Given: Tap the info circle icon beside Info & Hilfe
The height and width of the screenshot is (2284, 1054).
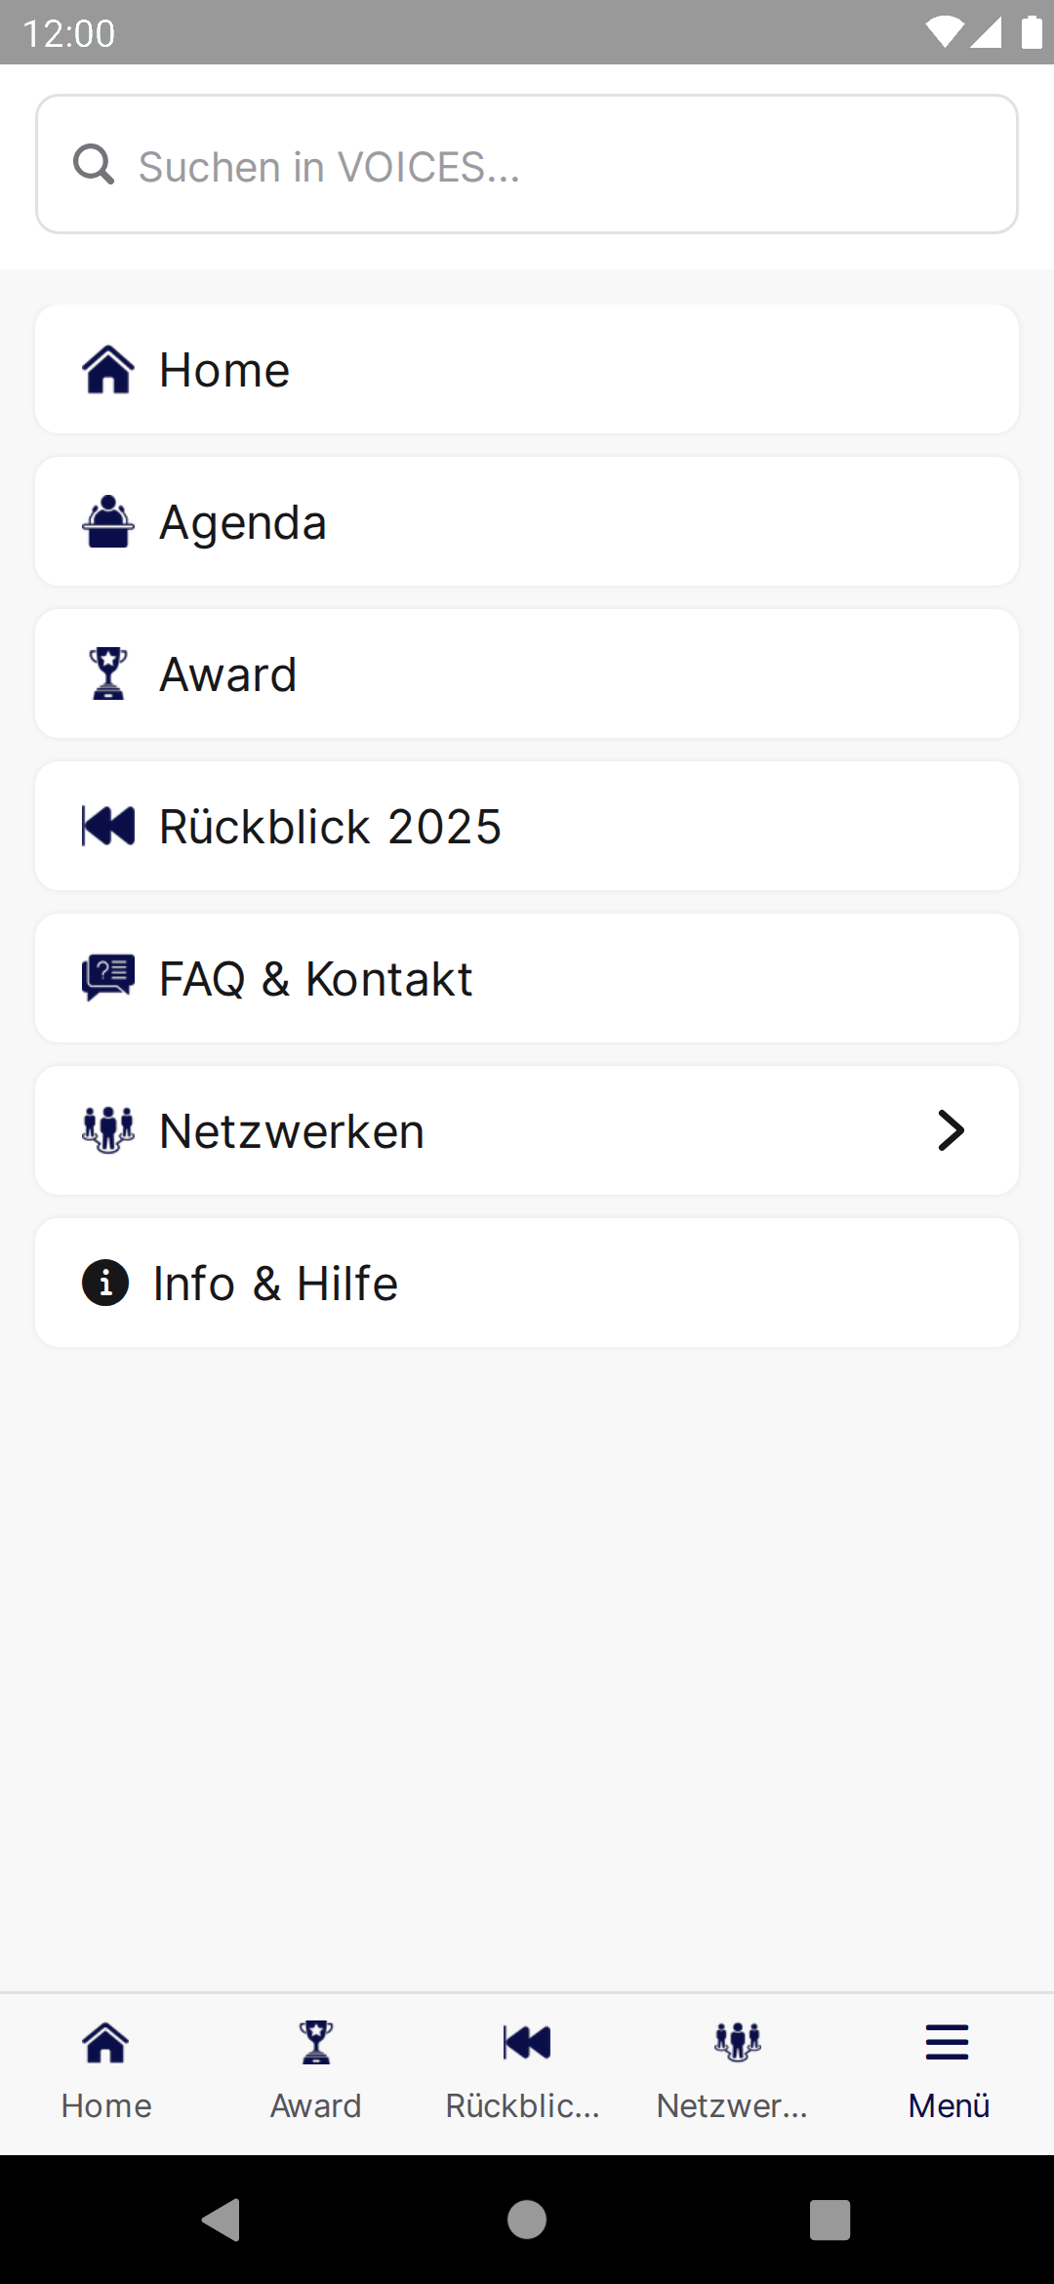Looking at the screenshot, I should pyautogui.click(x=105, y=1283).
